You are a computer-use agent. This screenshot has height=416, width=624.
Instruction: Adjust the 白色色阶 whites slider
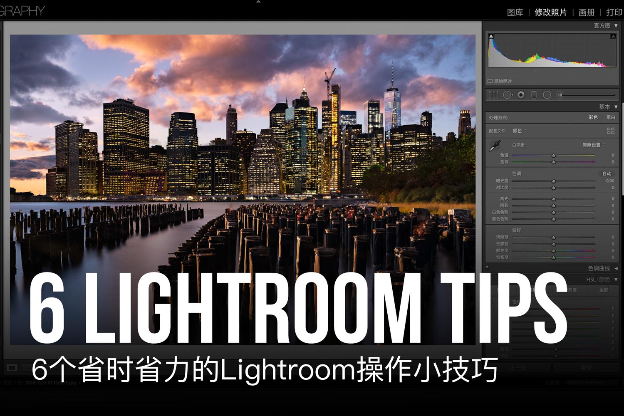click(554, 212)
